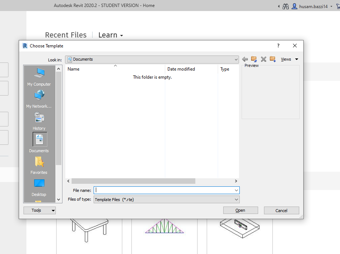
Task: Open History shortcut in sidebar
Action: tap(39, 121)
